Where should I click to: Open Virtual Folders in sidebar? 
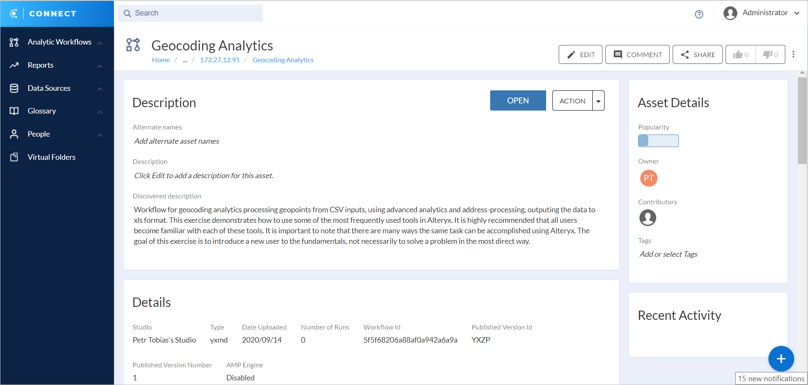pyautogui.click(x=51, y=157)
